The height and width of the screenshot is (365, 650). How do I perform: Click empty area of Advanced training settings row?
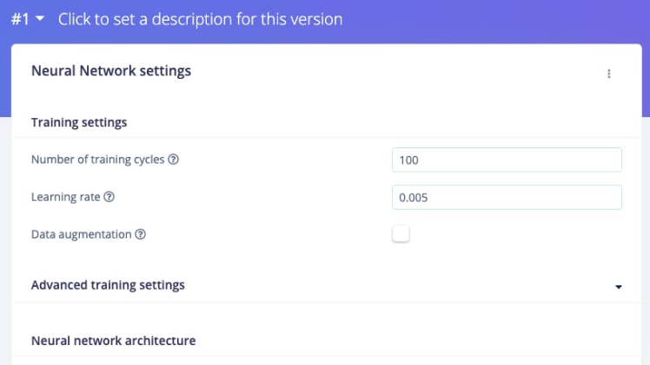click(x=391, y=284)
